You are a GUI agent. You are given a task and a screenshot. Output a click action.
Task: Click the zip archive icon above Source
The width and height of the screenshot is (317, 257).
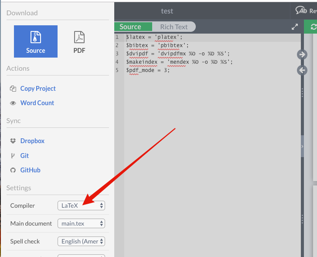point(36,37)
